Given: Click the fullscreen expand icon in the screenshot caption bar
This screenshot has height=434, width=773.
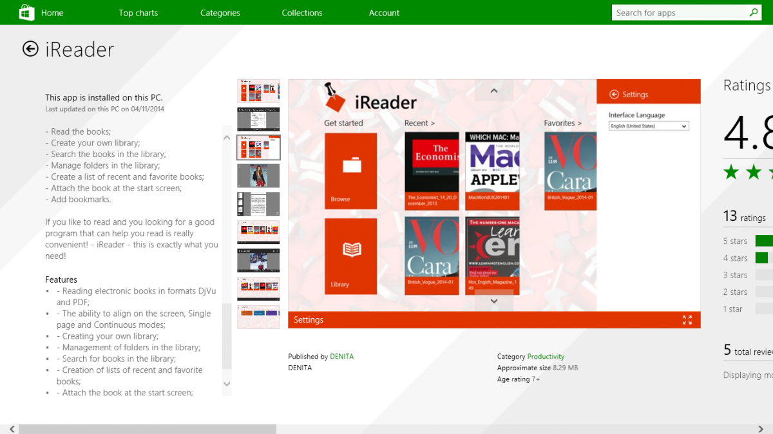Looking at the screenshot, I should pyautogui.click(x=687, y=320).
